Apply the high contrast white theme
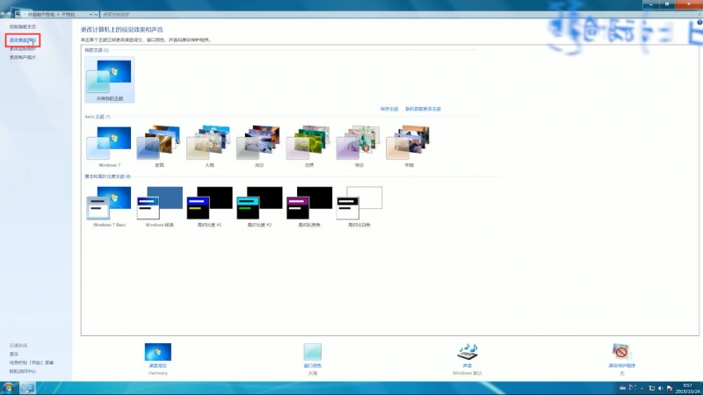Screen dimensions: 703x395 click(x=359, y=206)
